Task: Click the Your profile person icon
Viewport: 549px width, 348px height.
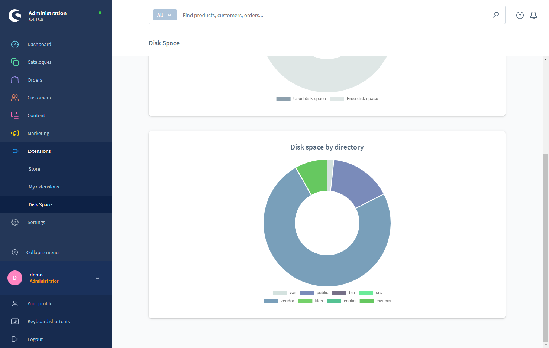Action: pos(15,303)
